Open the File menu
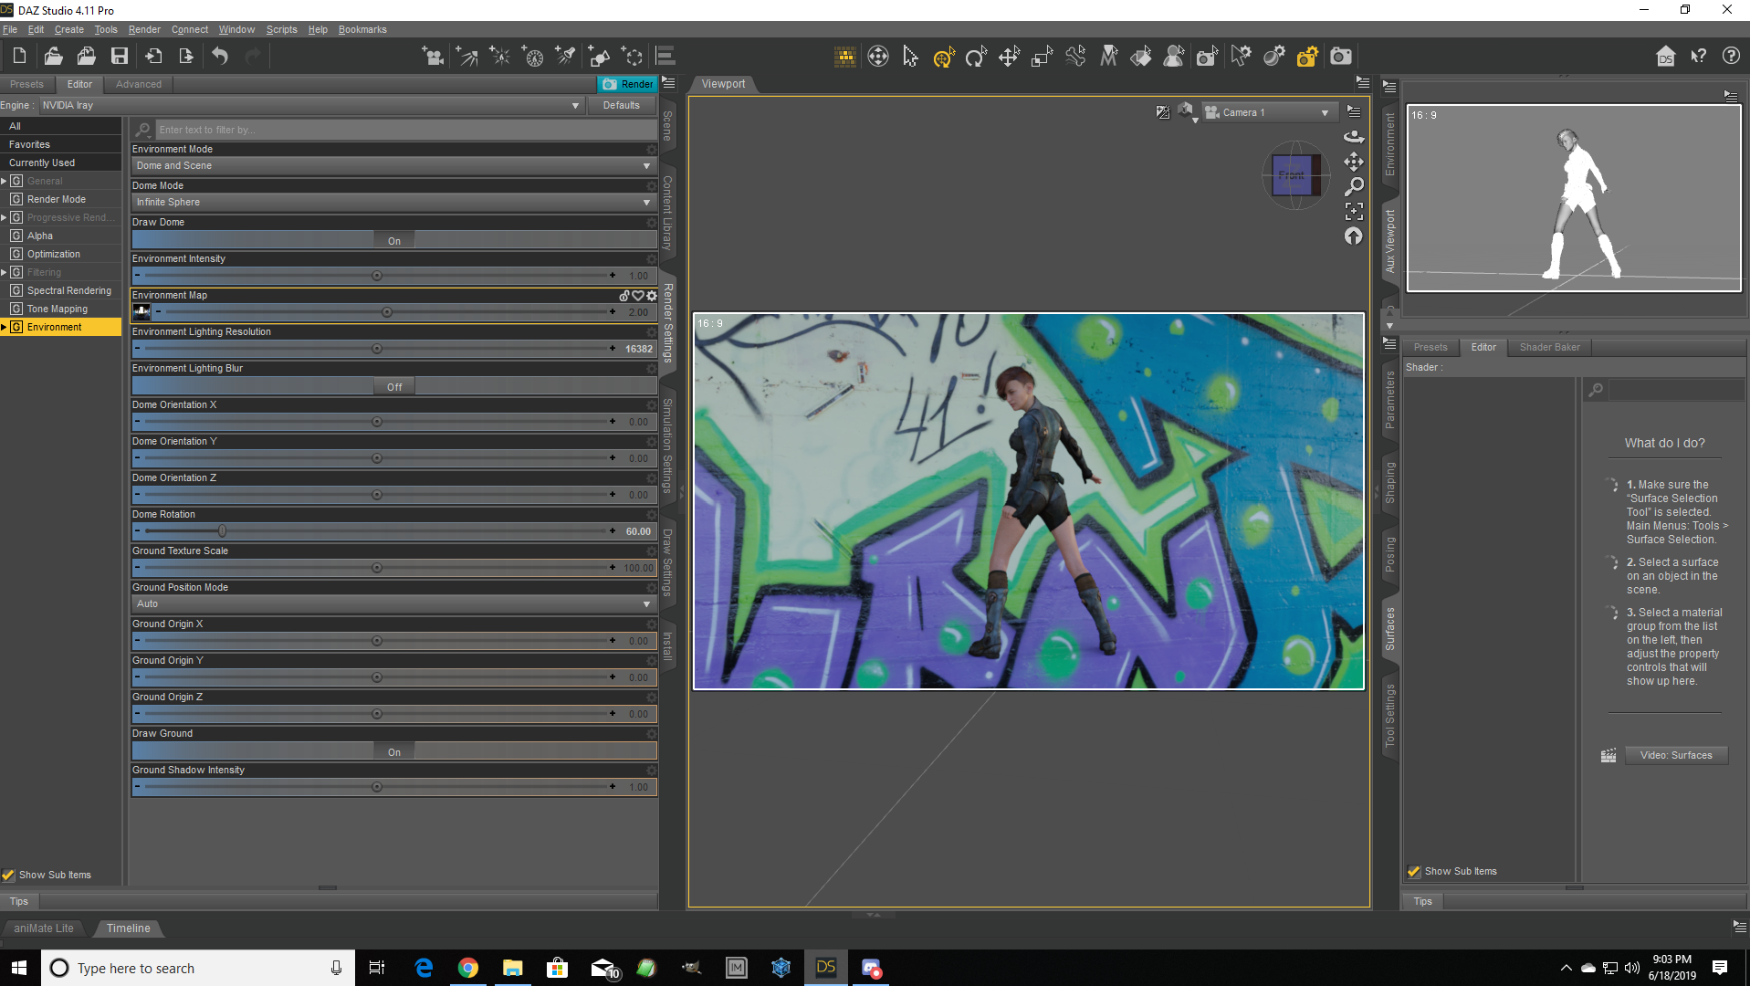This screenshot has width=1750, height=986. click(x=10, y=29)
